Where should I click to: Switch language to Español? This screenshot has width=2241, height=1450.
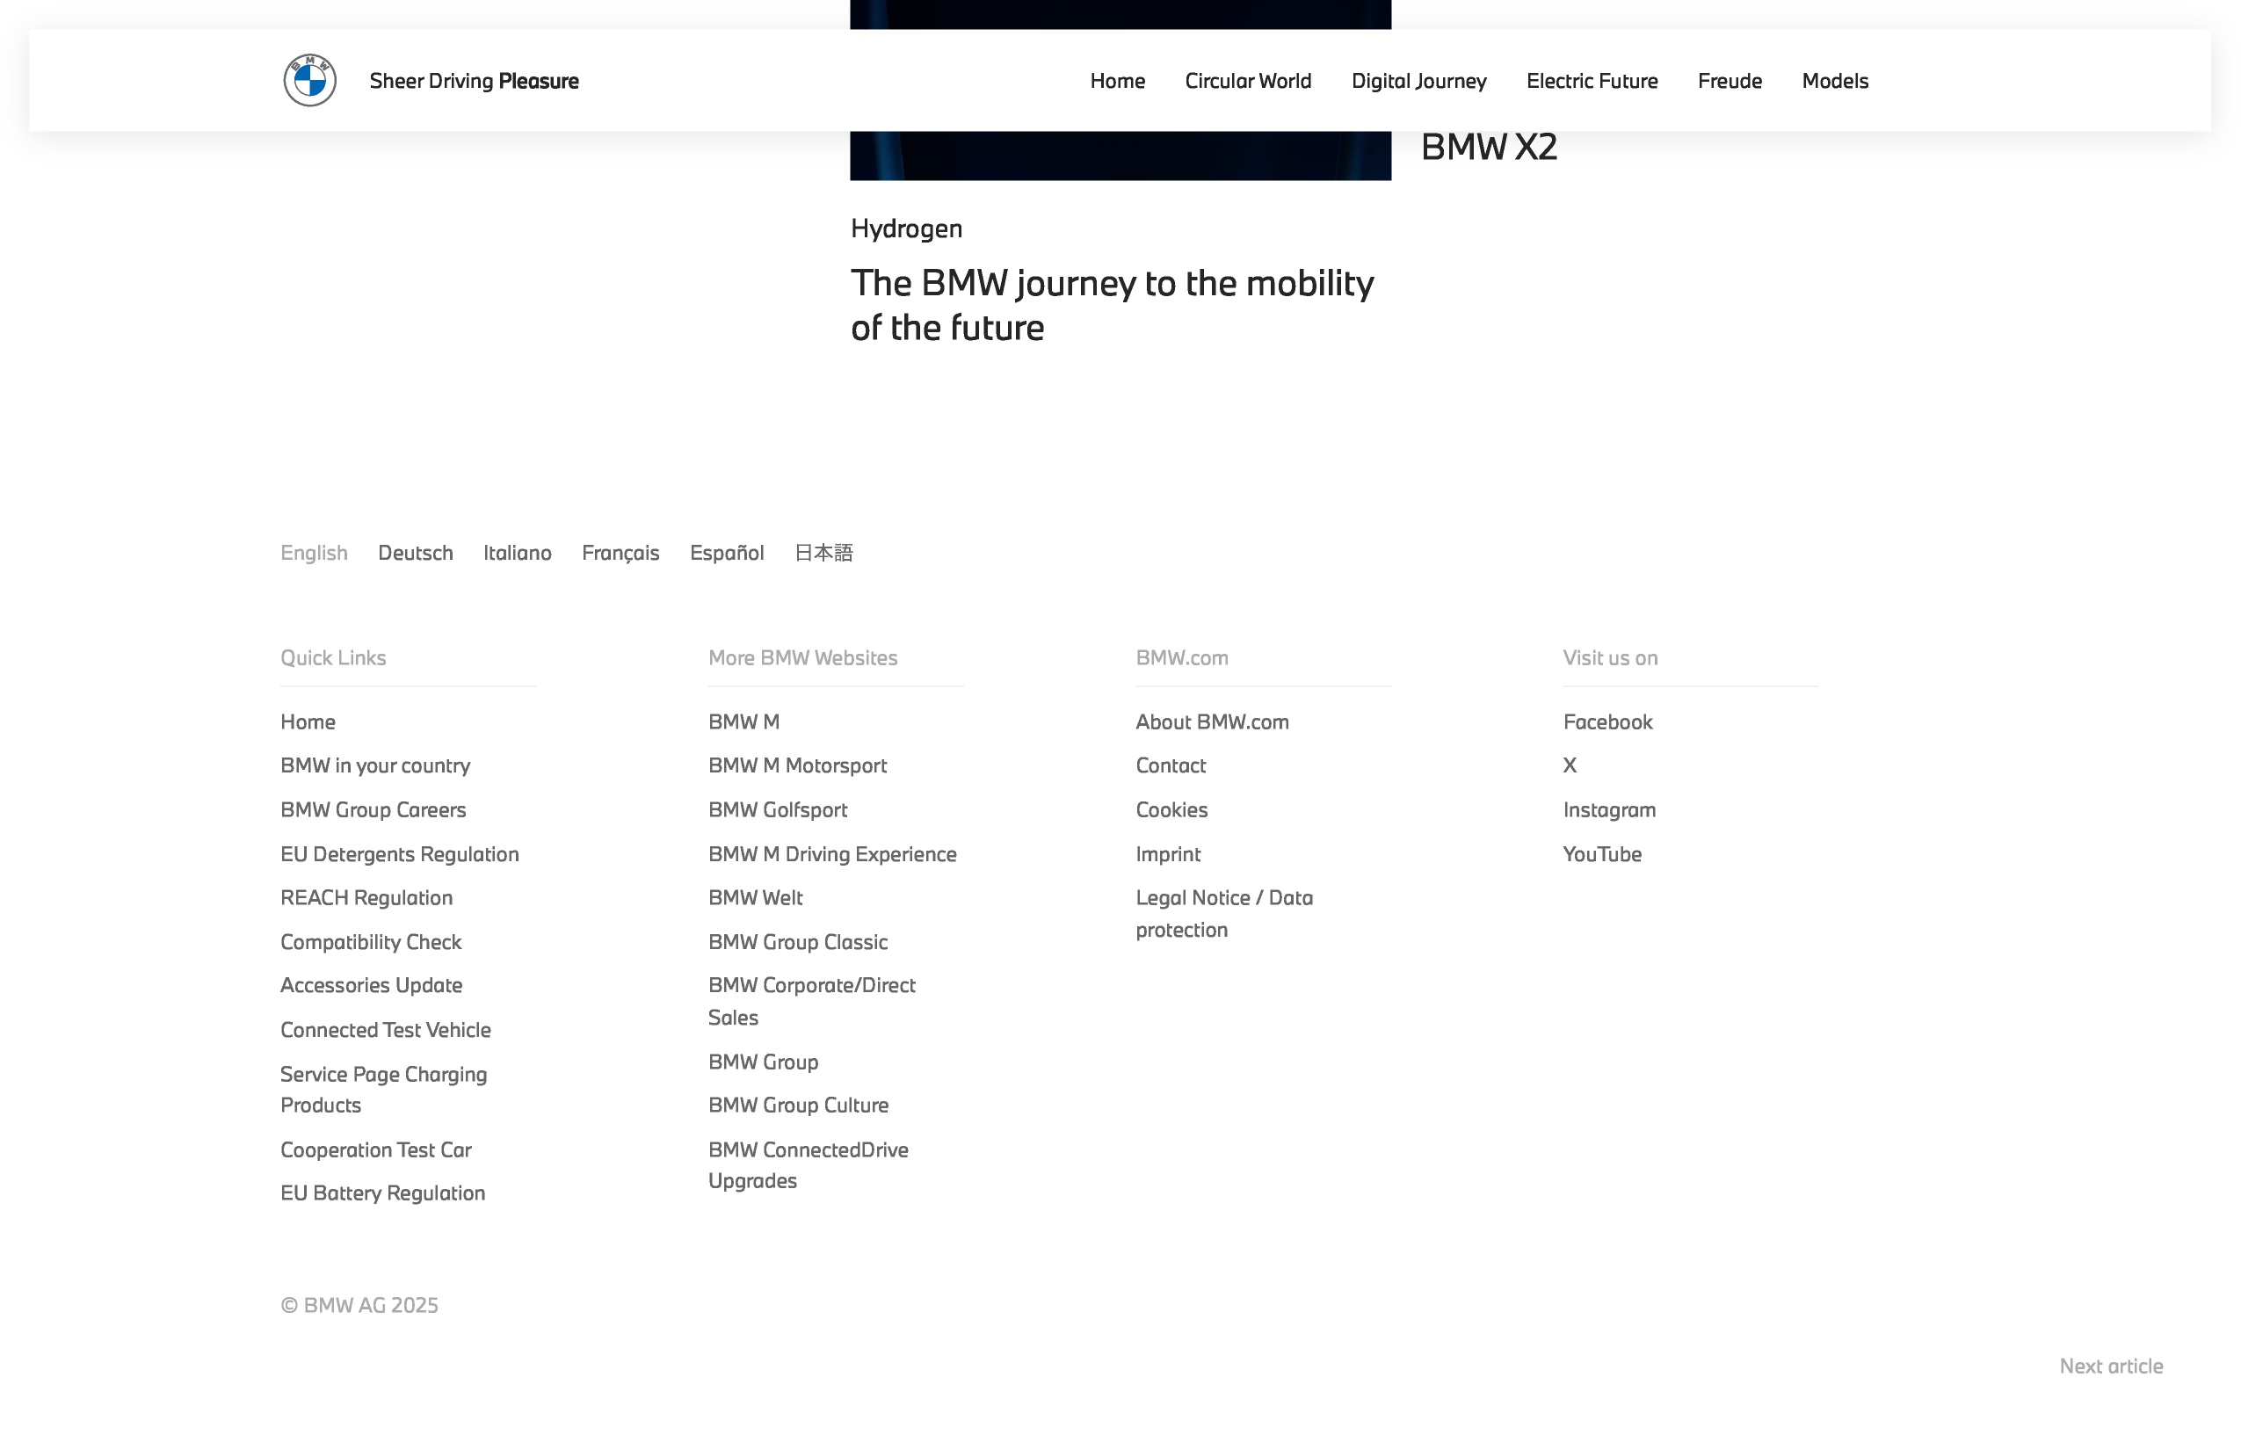[726, 553]
